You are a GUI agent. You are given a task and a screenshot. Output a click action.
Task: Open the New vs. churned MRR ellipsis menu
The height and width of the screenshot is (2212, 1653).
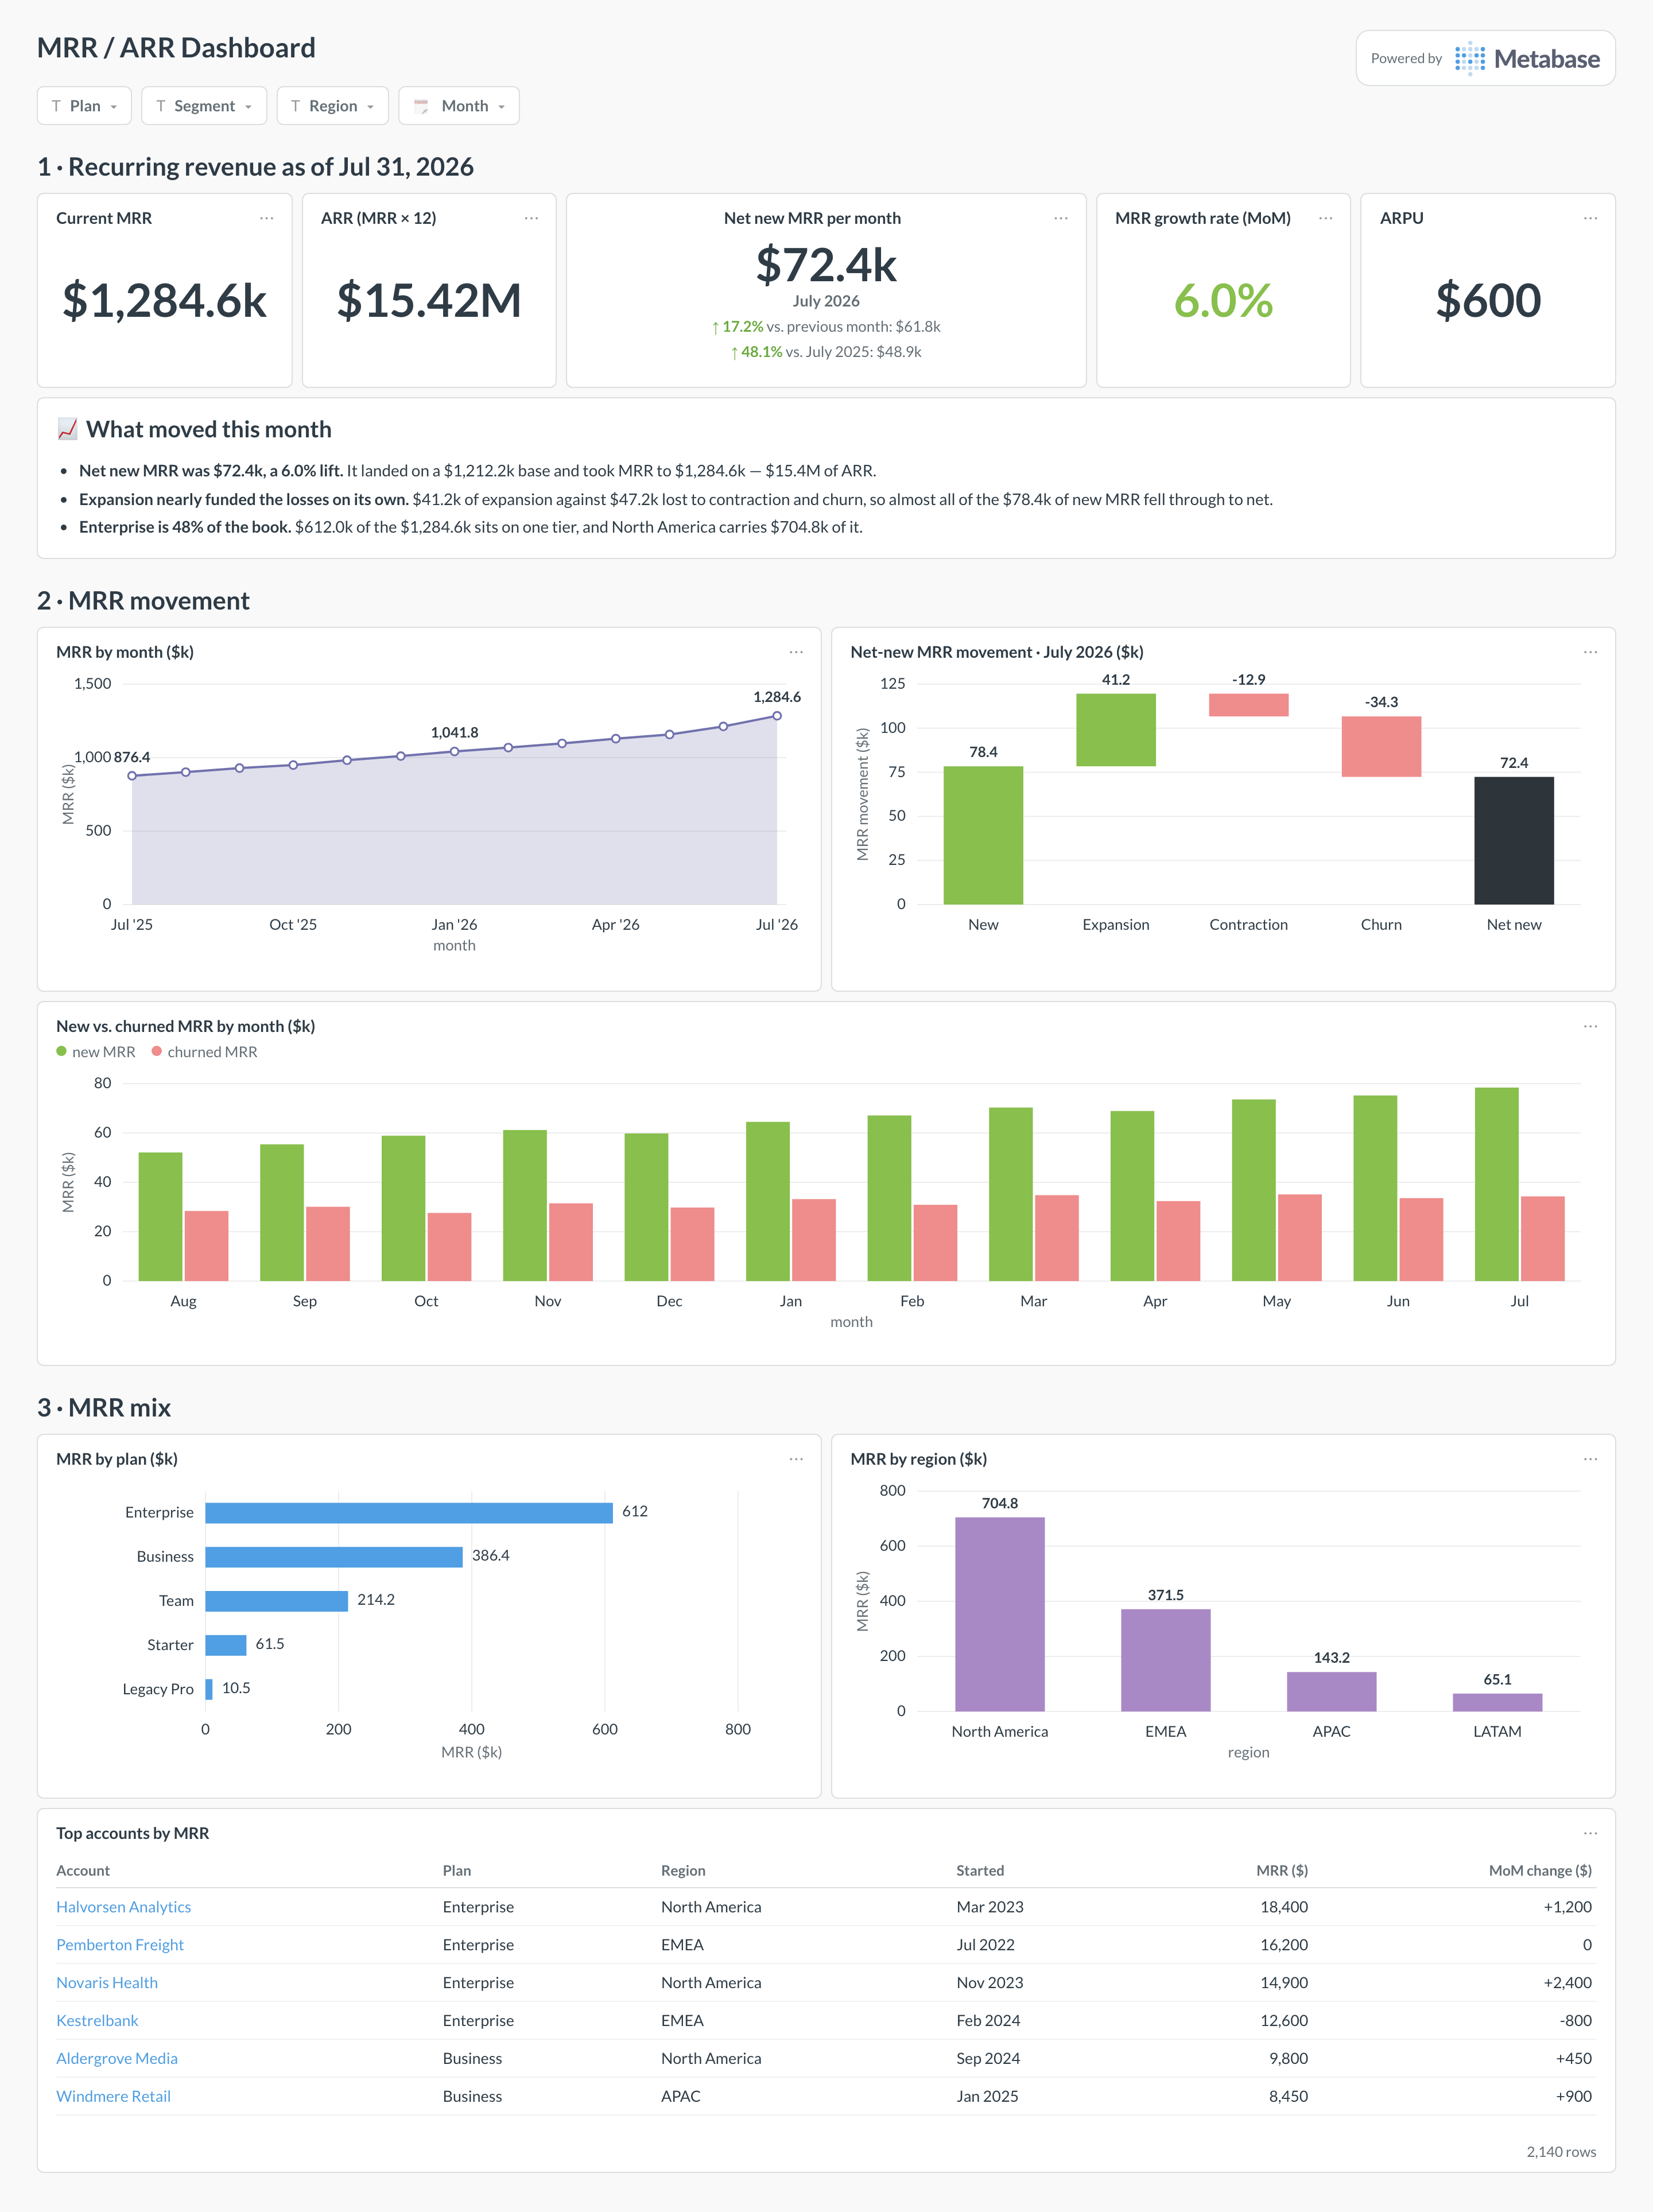(x=1590, y=1026)
